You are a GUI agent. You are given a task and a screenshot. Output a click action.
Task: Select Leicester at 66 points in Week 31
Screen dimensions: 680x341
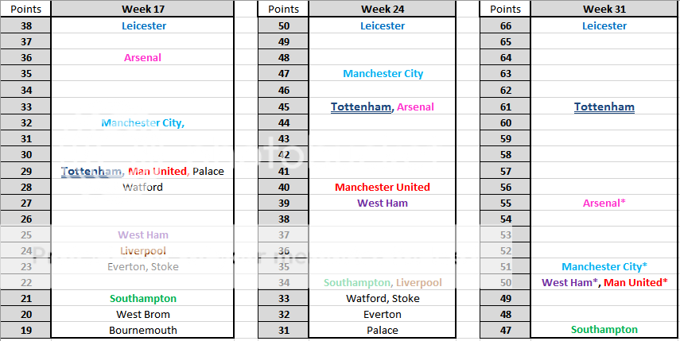pyautogui.click(x=604, y=25)
